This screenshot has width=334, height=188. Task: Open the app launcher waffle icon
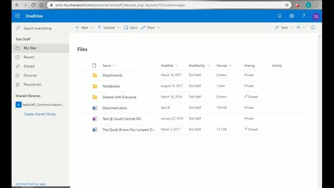point(17,16)
